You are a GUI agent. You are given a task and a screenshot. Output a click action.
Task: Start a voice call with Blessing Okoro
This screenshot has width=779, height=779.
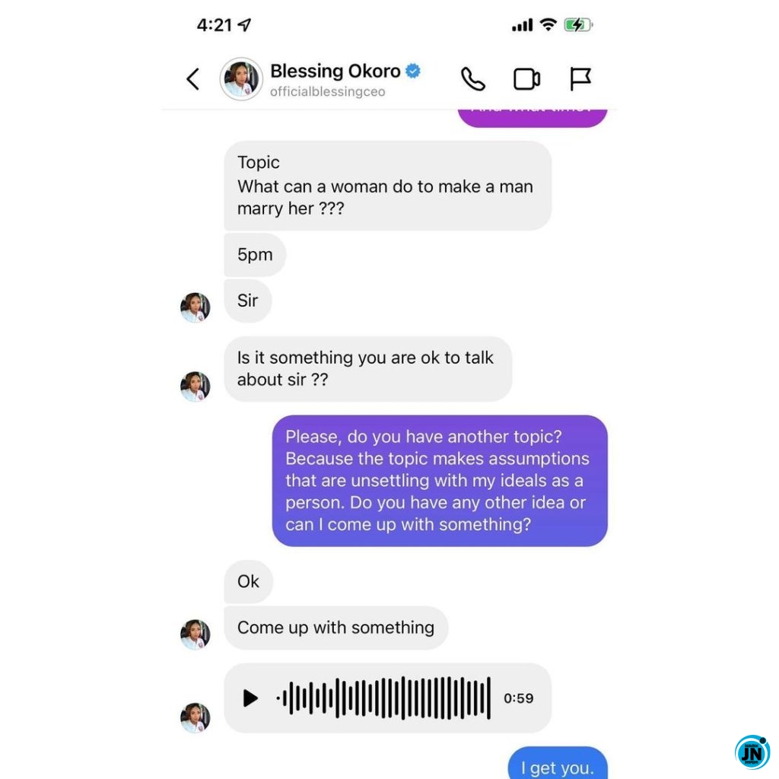473,79
